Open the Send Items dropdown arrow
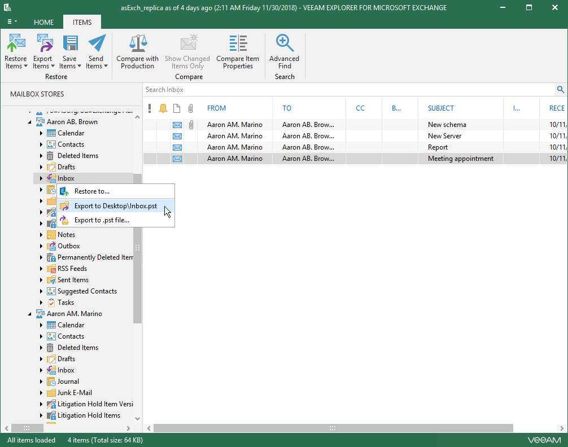The width and height of the screenshot is (568, 447). (106, 66)
